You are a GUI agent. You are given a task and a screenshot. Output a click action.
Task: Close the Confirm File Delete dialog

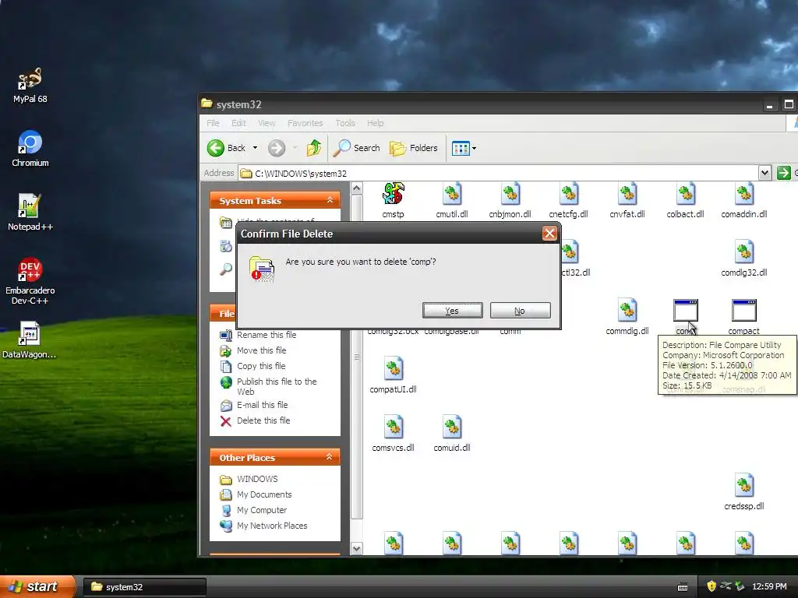[549, 234]
